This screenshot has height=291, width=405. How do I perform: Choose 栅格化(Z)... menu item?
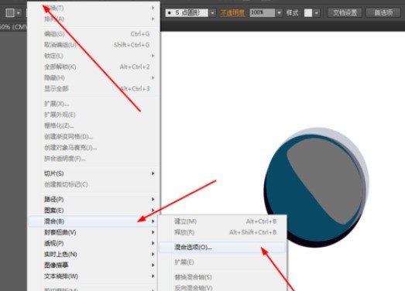click(x=94, y=125)
